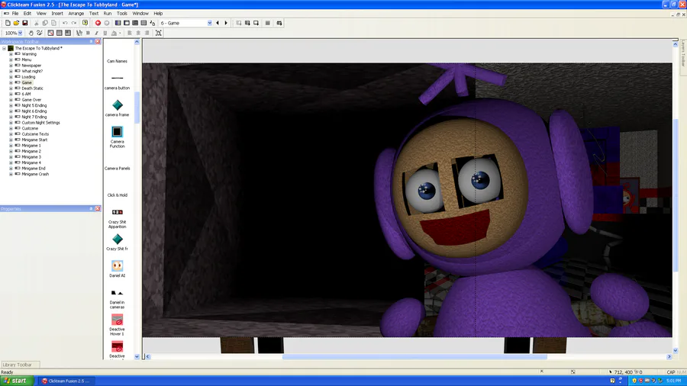Image resolution: width=687 pixels, height=386 pixels.
Task: Click the object list scroll up arrow
Action: point(137,42)
